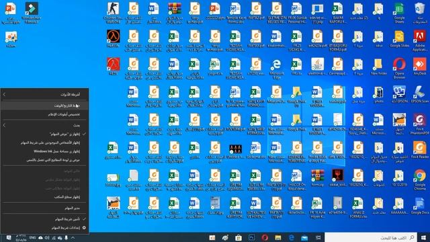Open the Google Docs shortcut

coord(419,206)
